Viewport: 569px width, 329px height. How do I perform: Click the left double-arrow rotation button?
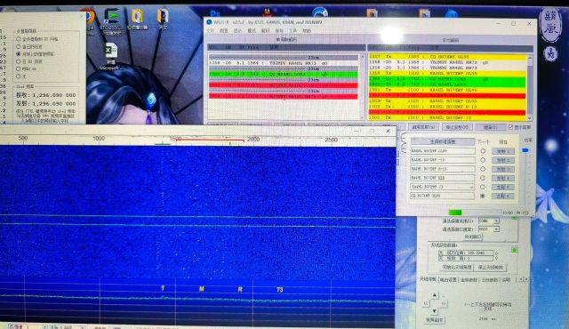(426, 303)
